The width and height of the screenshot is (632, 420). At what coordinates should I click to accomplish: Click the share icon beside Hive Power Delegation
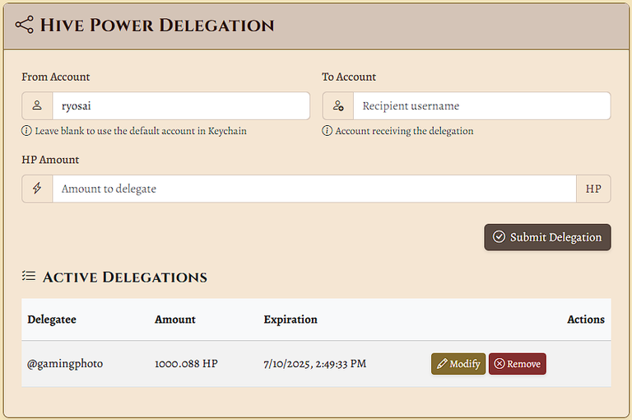pos(24,25)
